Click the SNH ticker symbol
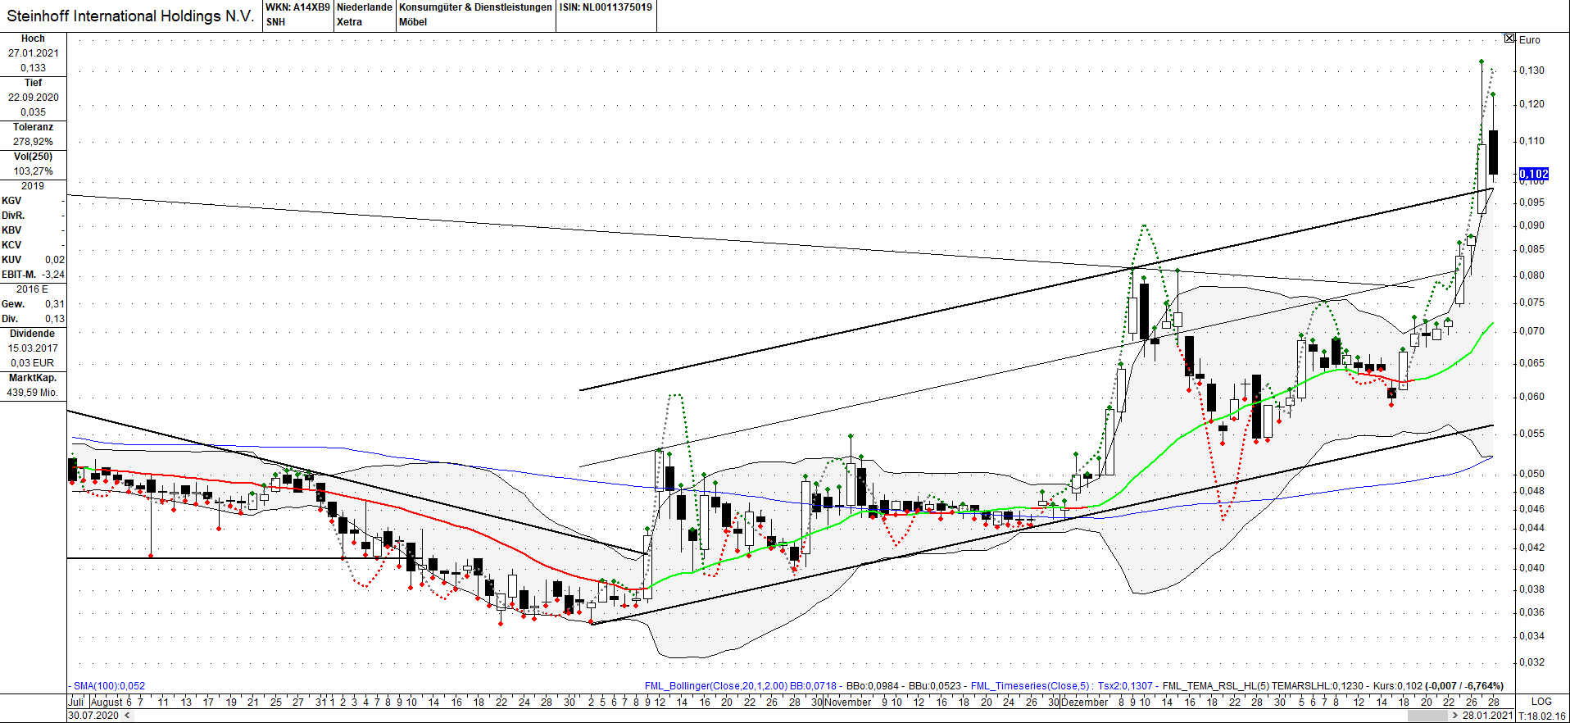This screenshot has width=1570, height=723. 275,22
